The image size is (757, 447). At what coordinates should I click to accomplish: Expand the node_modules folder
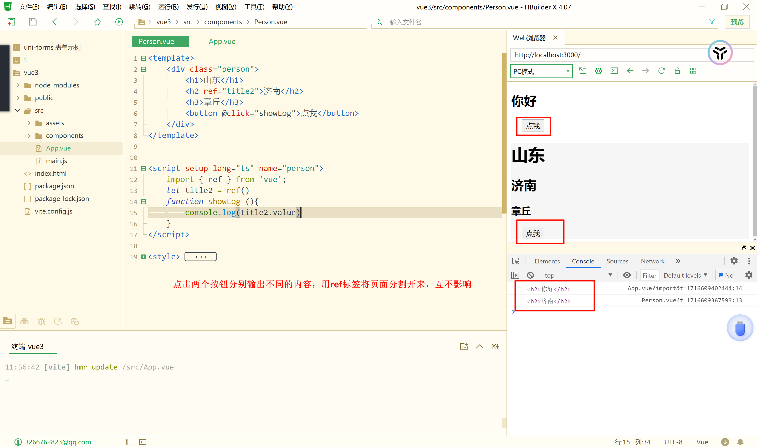coord(18,85)
